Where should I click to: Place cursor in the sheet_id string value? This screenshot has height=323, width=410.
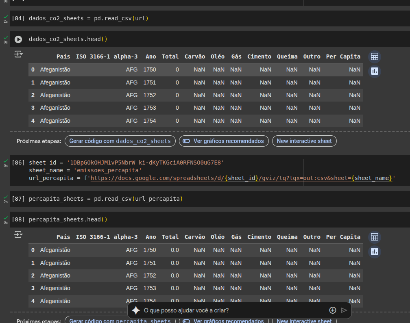[145, 163]
